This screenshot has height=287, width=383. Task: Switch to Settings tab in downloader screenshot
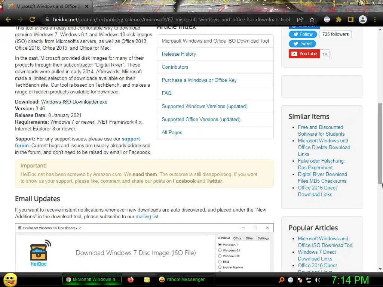click(263, 238)
